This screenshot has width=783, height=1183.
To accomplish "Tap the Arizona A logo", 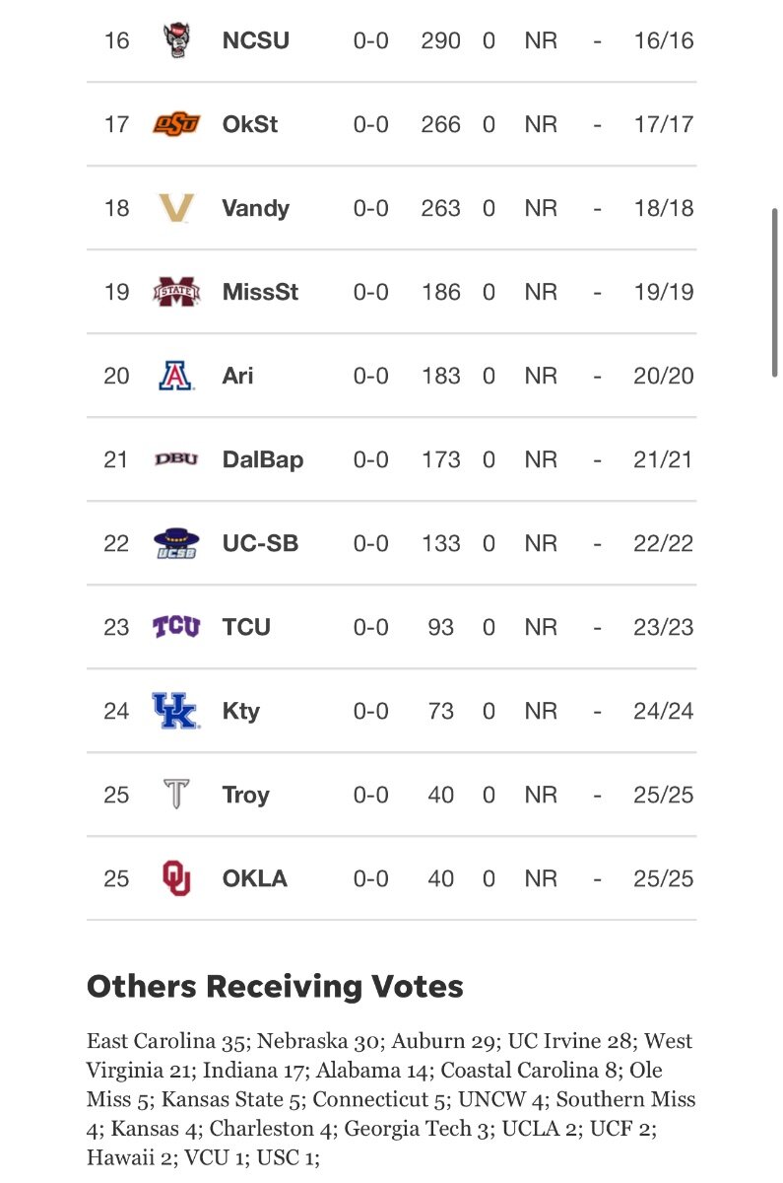I will pos(176,376).
